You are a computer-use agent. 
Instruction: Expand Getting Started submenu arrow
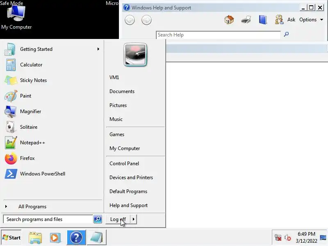[98, 49]
